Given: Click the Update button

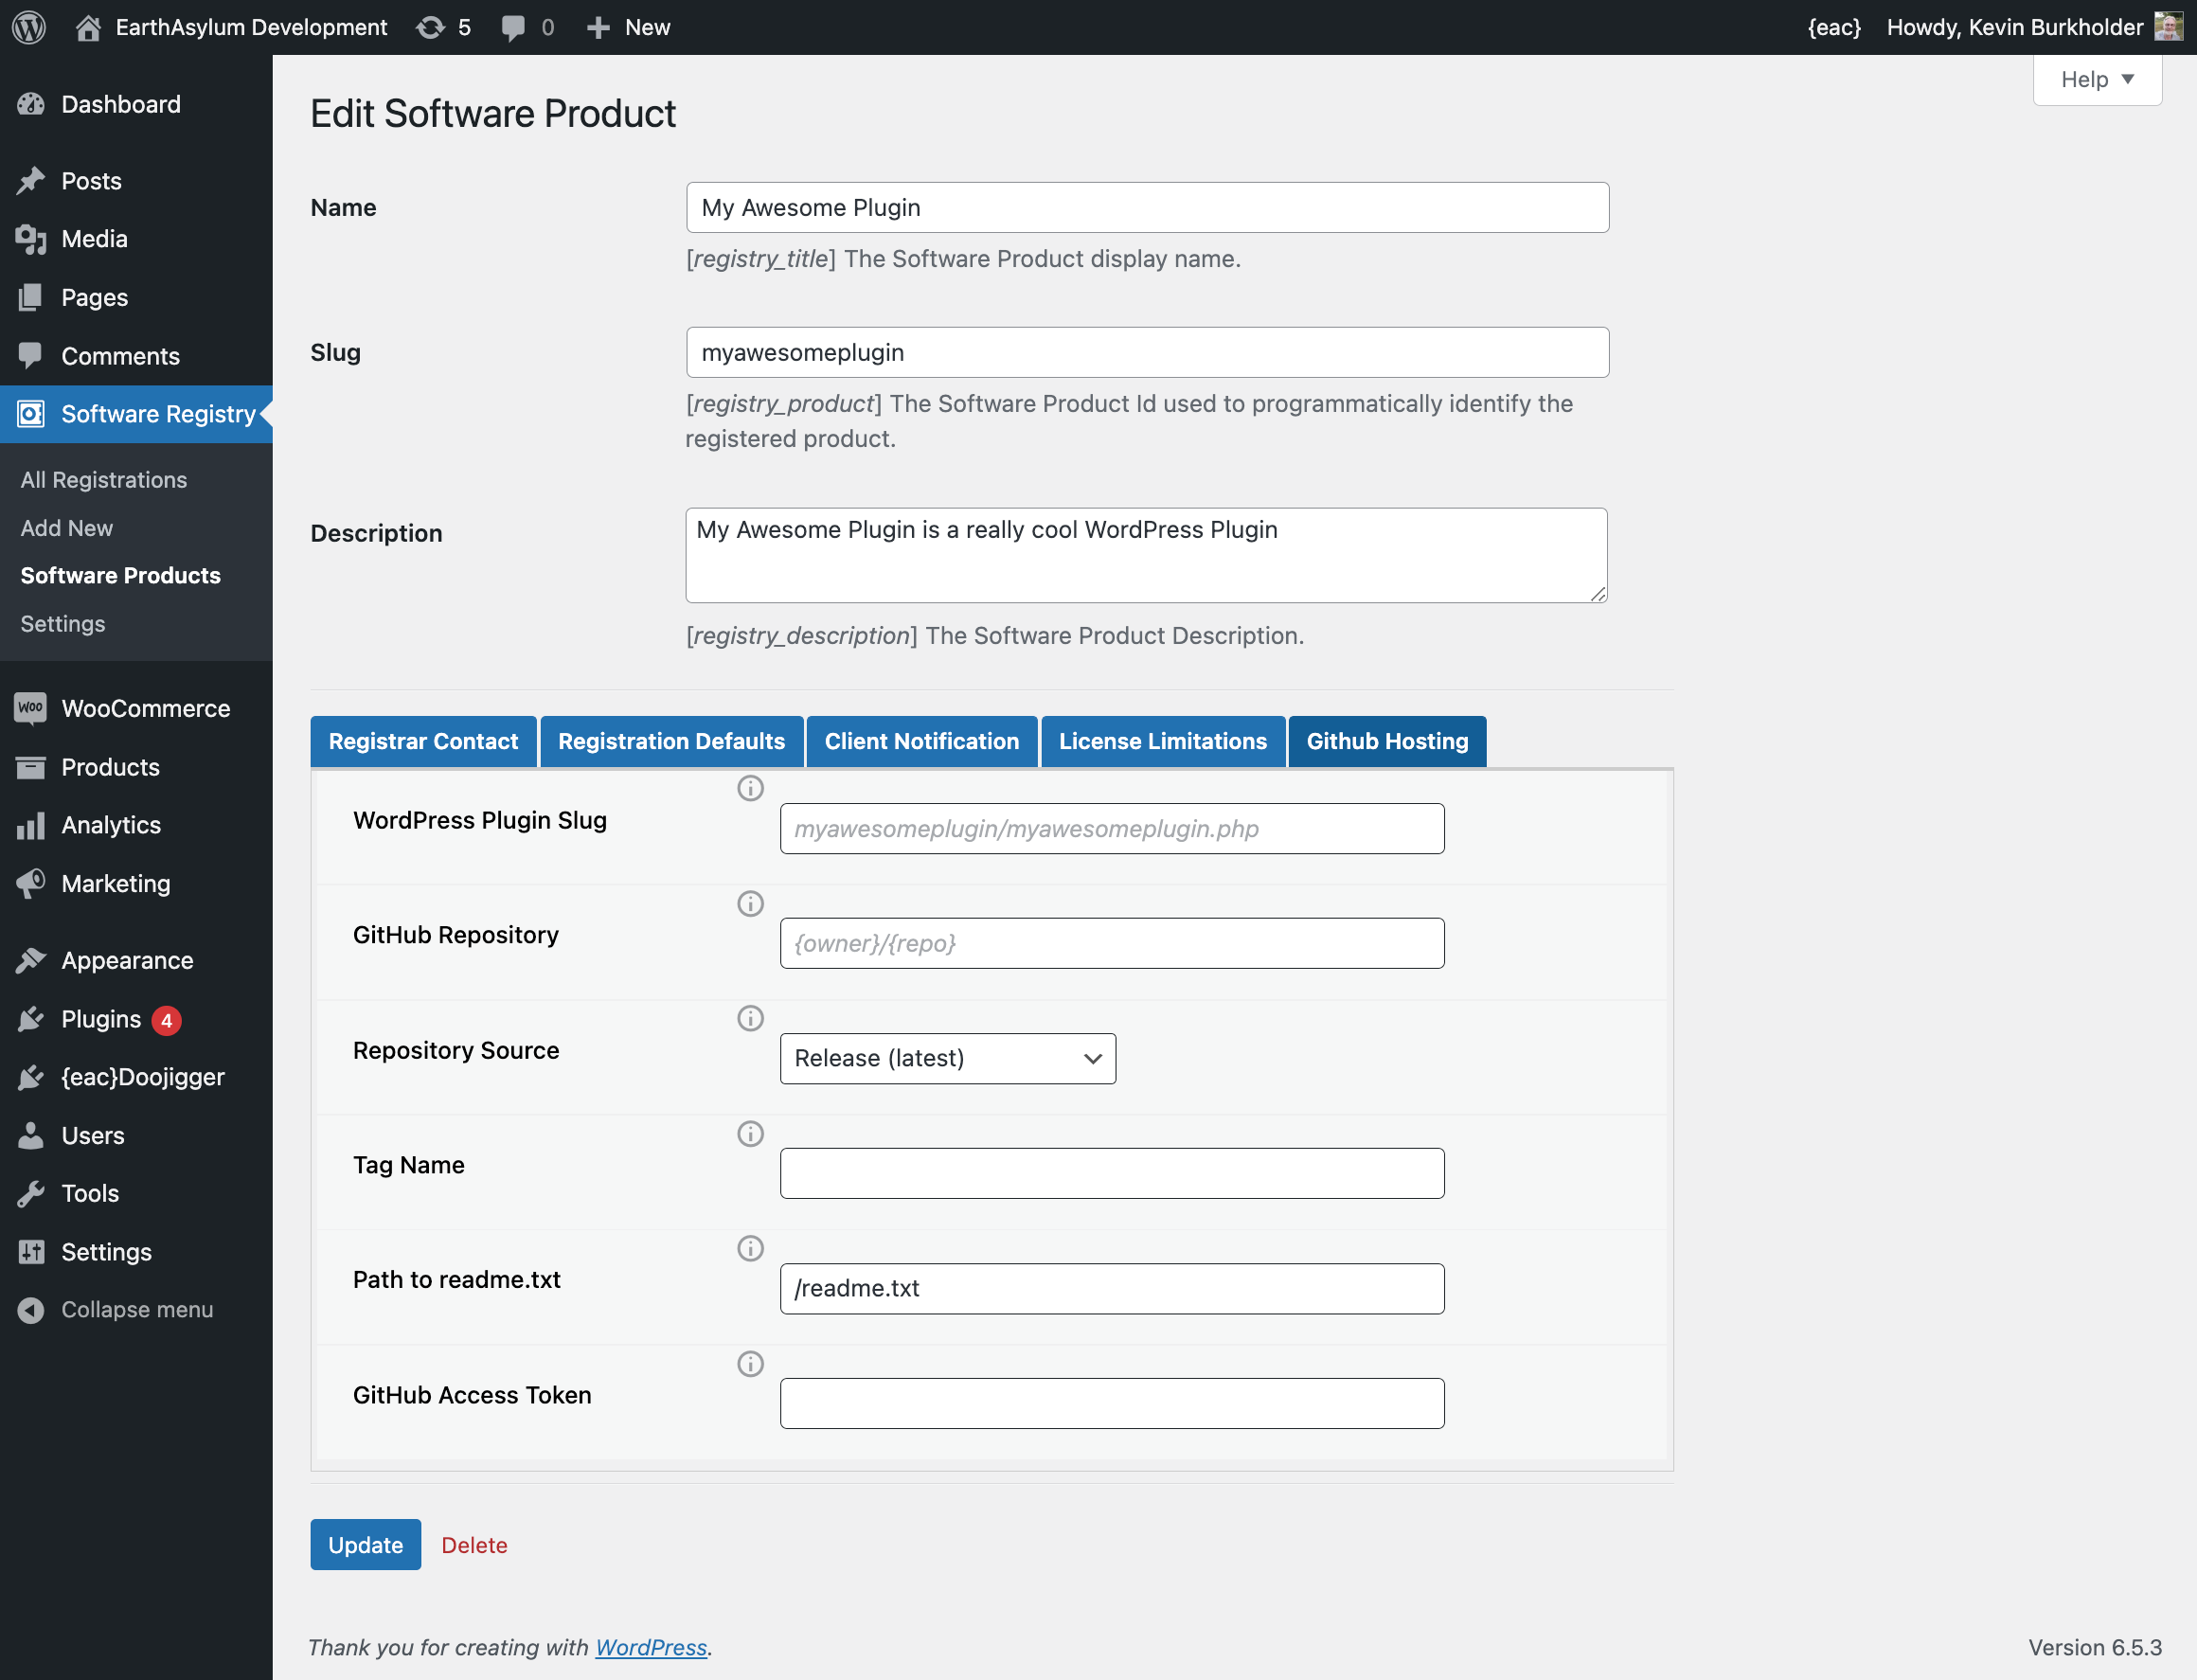Looking at the screenshot, I should tap(365, 1545).
